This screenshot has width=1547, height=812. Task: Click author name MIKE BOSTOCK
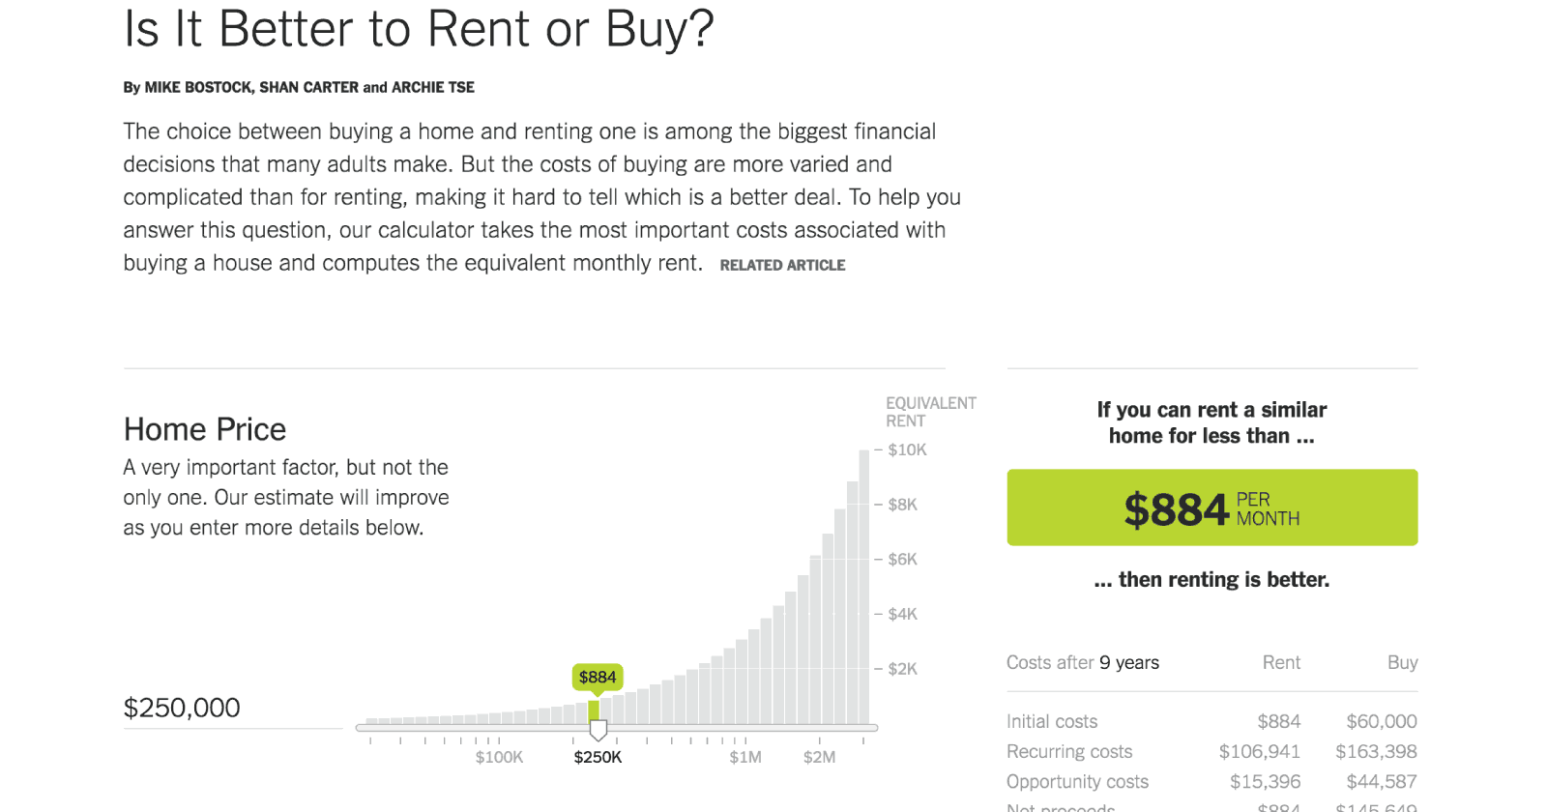tap(198, 87)
